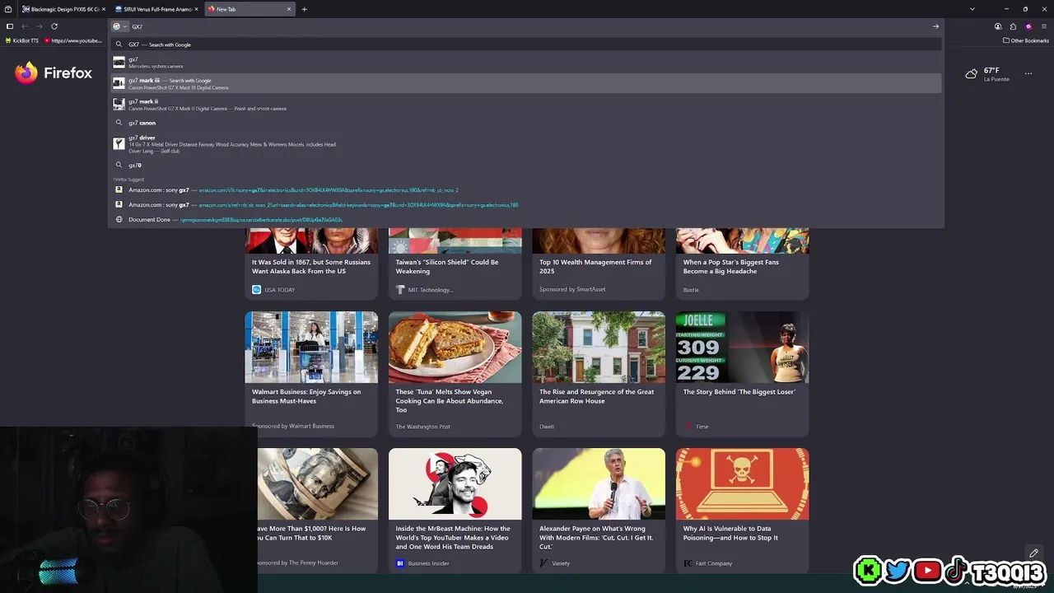The width and height of the screenshot is (1054, 593).
Task: Open "The Story Behind 'The Biggest Loser'" story
Action: point(739,392)
